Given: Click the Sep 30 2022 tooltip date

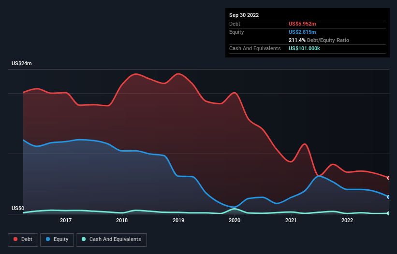Looking at the screenshot, I should point(244,15).
